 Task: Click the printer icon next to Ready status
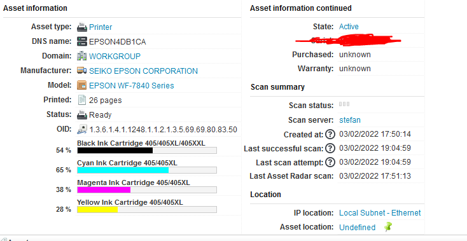coord(82,114)
